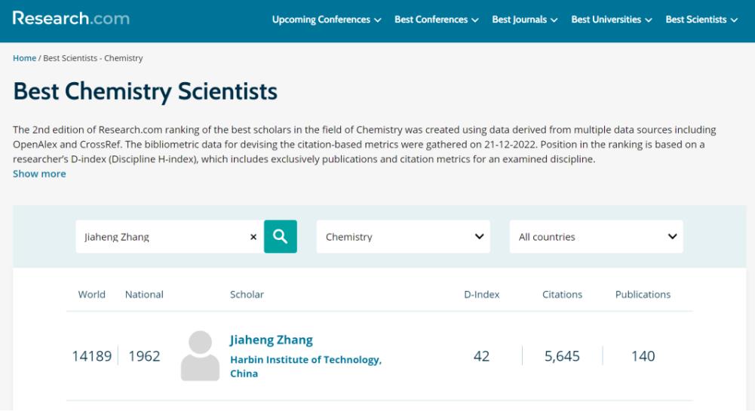Open the Best Scientists menu
755x415 pixels.
pyautogui.click(x=701, y=20)
